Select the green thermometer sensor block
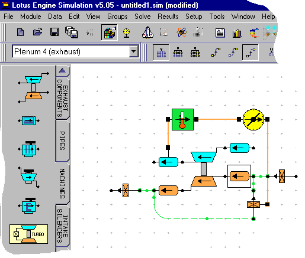The height and width of the screenshot is (258, 305). coord(182,119)
